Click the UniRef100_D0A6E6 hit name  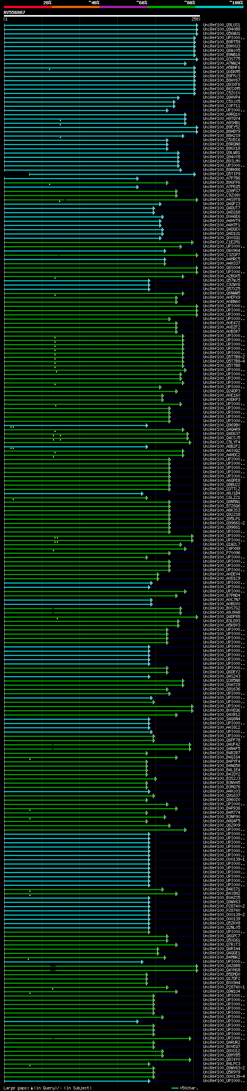tap(222, 216)
